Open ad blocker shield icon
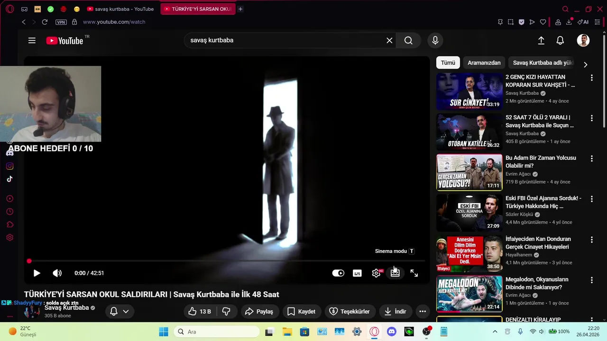The height and width of the screenshot is (341, 607). click(x=521, y=22)
